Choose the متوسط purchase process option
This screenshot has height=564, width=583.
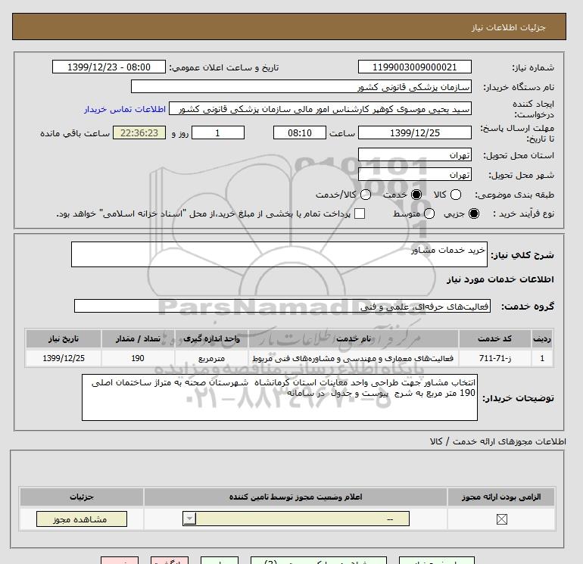[x=429, y=213]
